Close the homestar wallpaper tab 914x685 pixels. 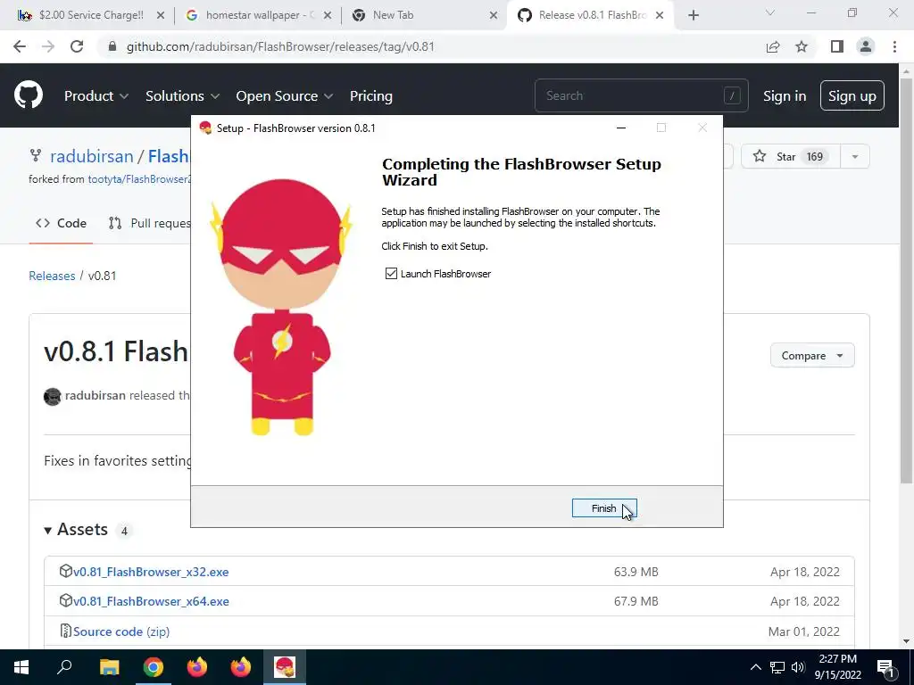click(328, 16)
